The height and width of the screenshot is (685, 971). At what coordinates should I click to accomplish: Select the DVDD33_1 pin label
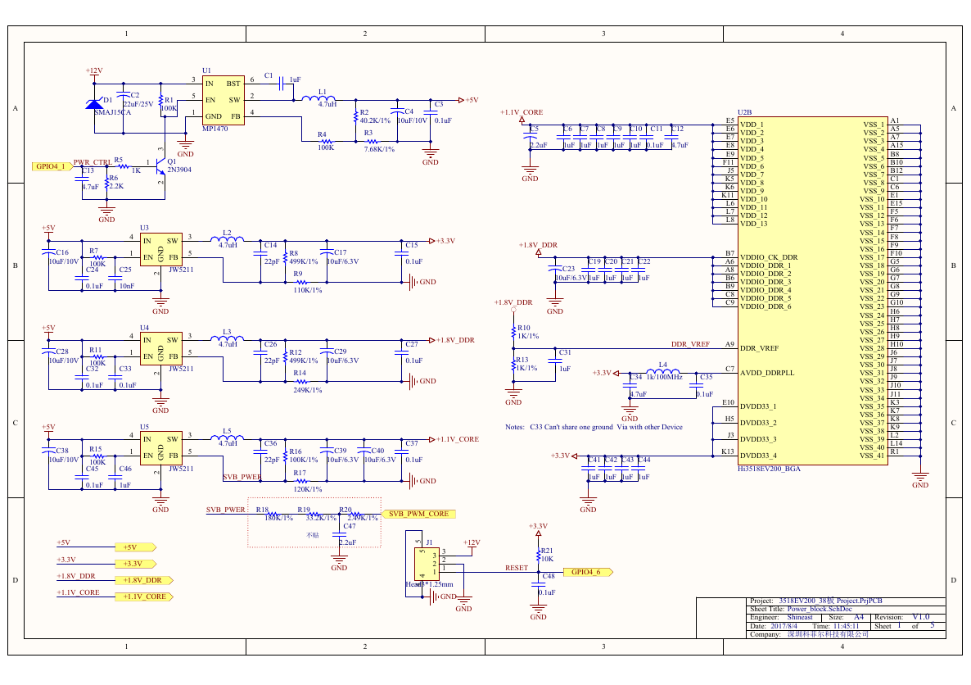coord(758,406)
